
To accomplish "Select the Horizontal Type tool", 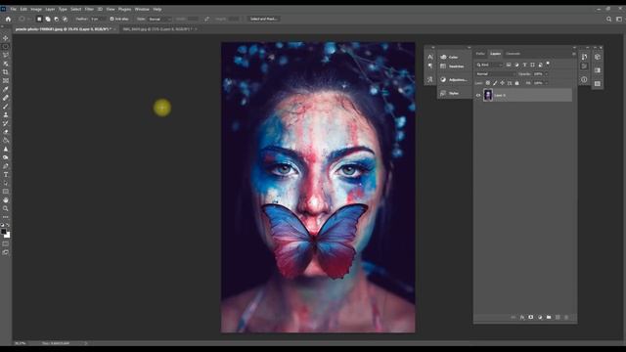I will coord(6,175).
